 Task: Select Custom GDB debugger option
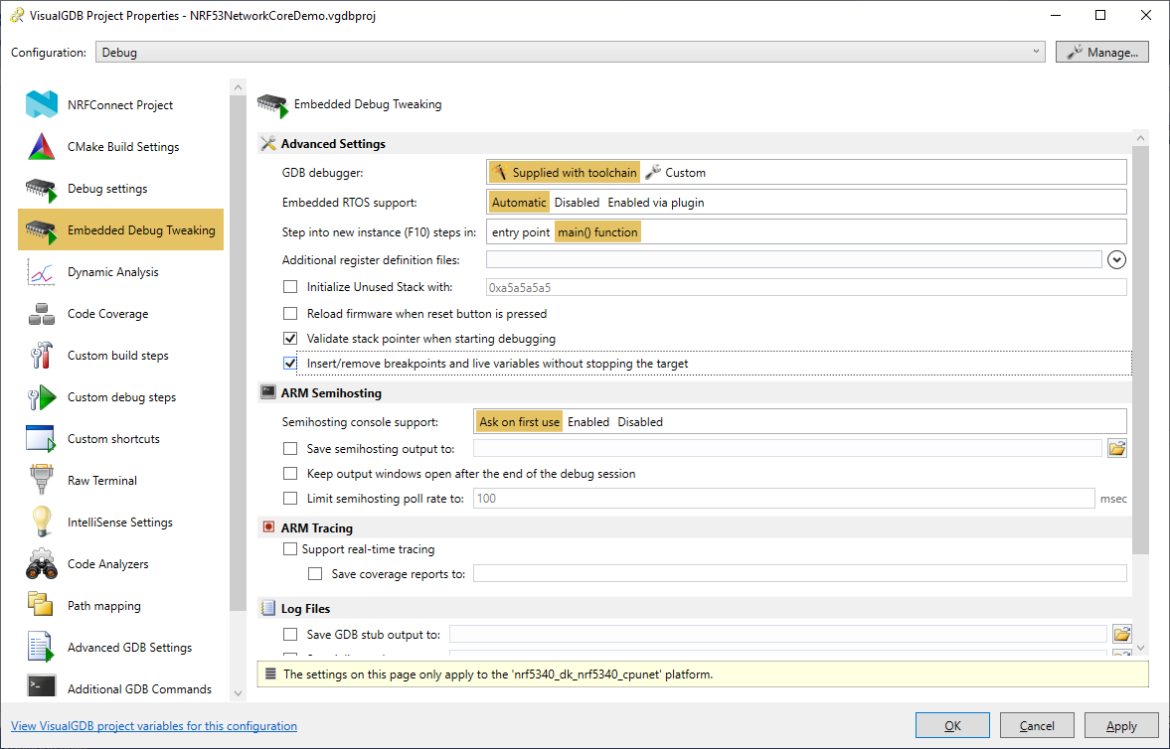(675, 172)
